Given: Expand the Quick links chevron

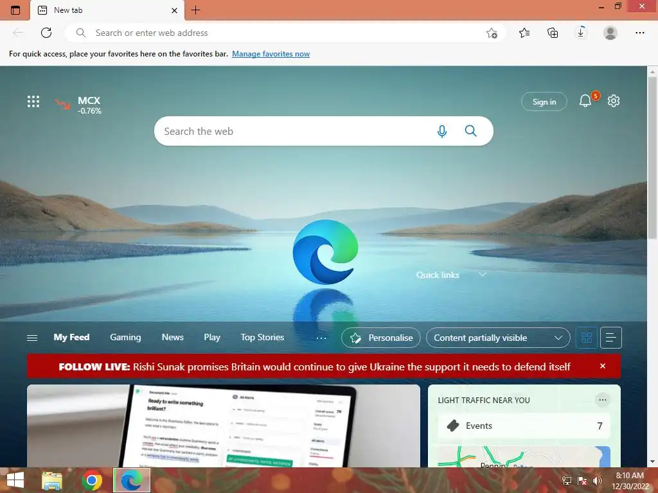Looking at the screenshot, I should [x=483, y=275].
